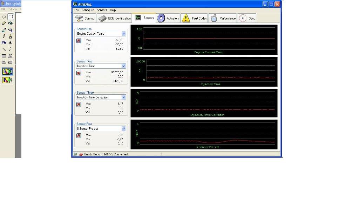The image size is (359, 202).
Task: Click the Paint window title bar
Action: (x=11, y=4)
